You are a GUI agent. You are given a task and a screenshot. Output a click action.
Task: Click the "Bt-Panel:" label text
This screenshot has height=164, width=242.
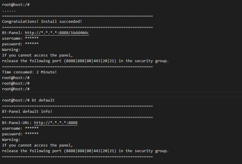click(12, 33)
